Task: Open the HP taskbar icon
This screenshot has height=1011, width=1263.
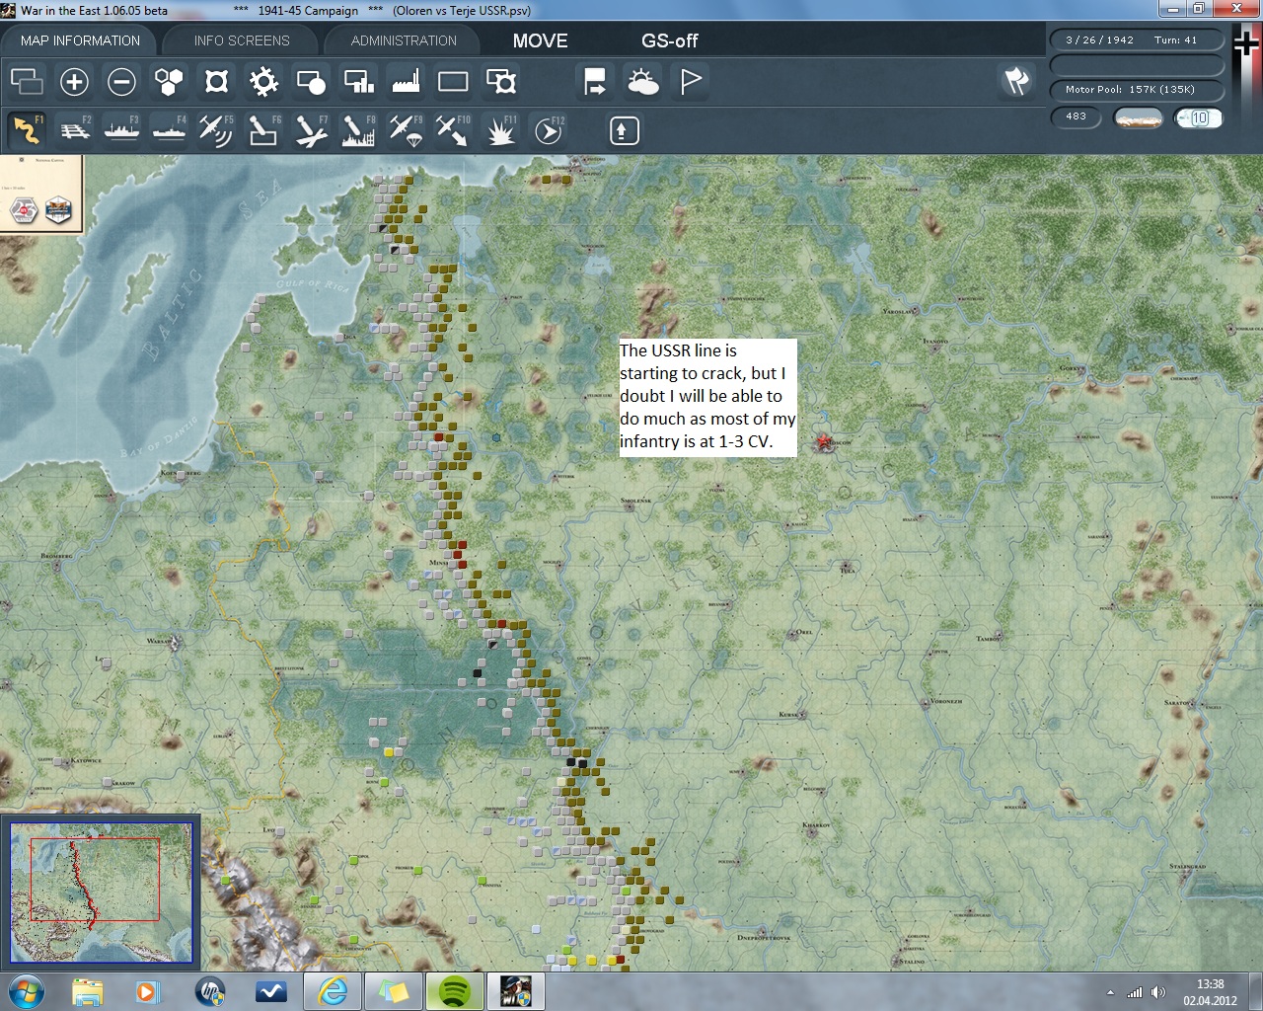Action: click(x=209, y=991)
